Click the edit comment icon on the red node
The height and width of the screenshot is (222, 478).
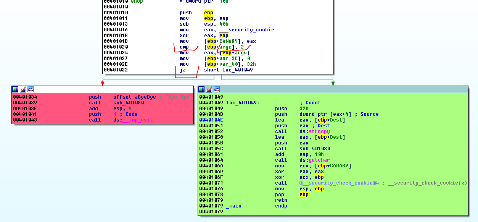pos(23,89)
